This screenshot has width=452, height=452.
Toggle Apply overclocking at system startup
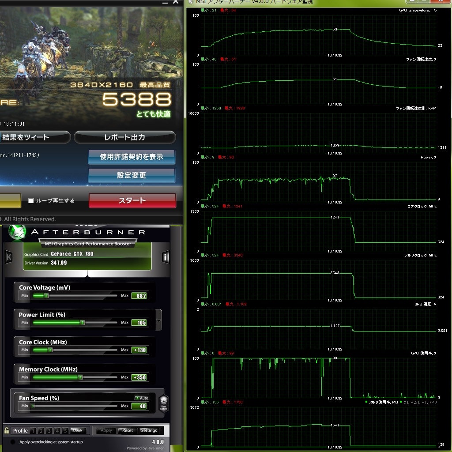tap(13, 442)
